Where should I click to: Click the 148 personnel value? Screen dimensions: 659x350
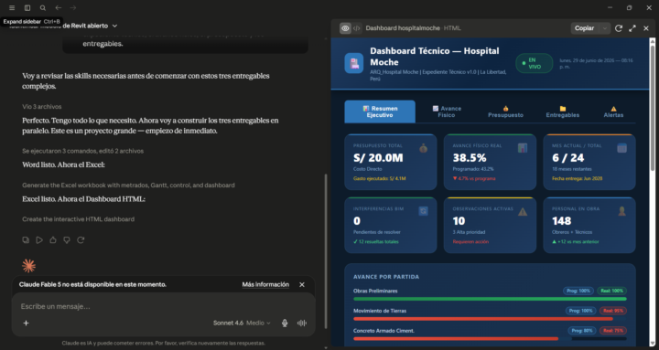[561, 221]
